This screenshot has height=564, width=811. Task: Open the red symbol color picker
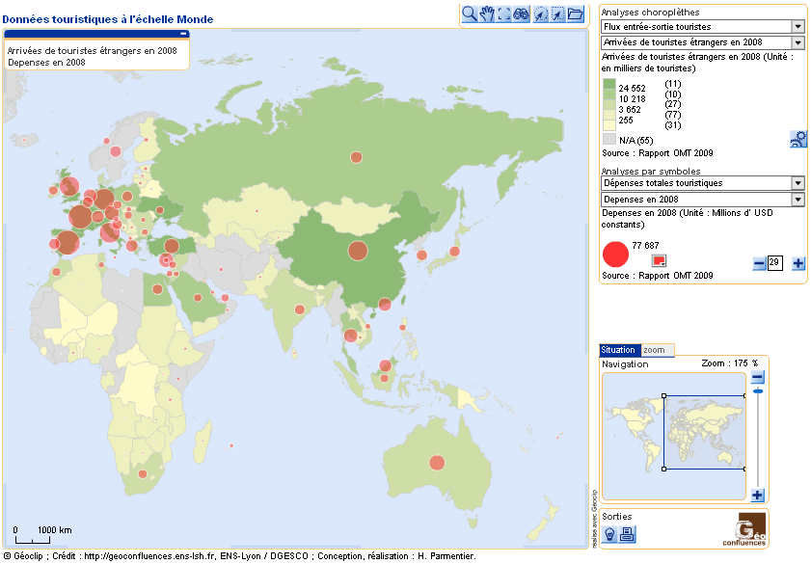(660, 261)
